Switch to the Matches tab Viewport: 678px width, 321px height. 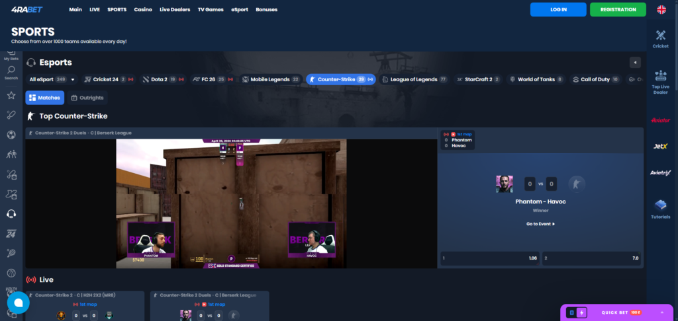click(44, 98)
